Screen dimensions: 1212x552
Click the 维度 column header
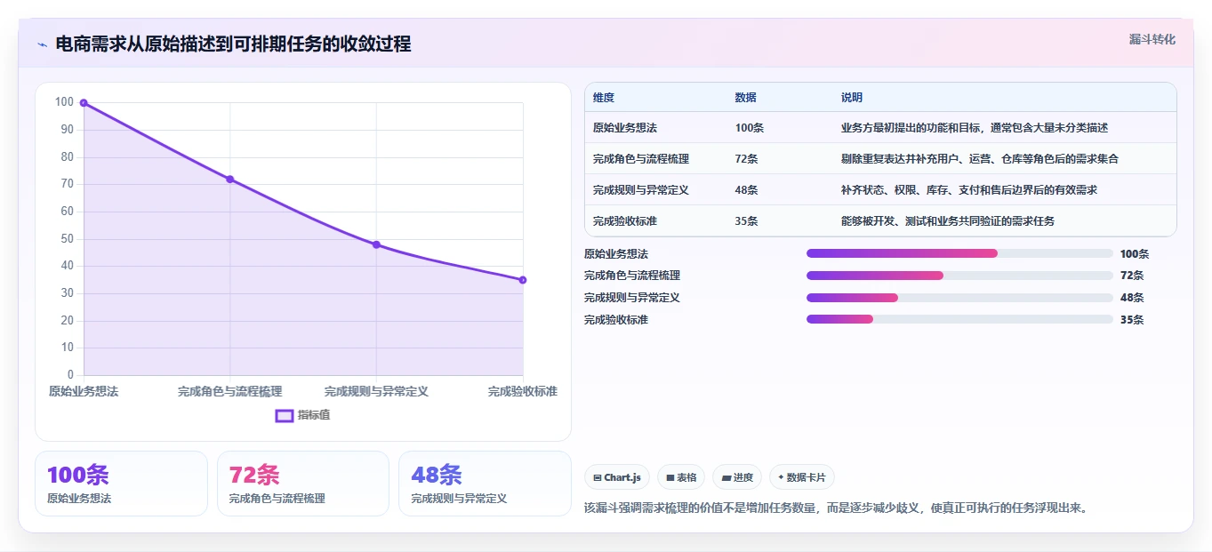[x=604, y=98]
